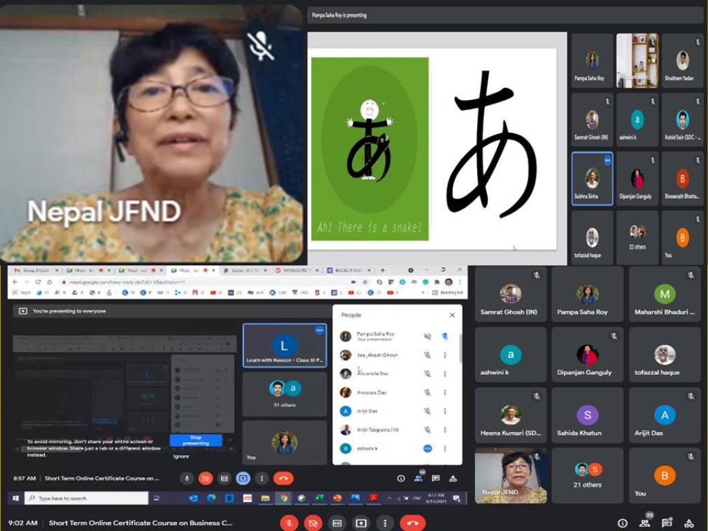Image resolution: width=708 pixels, height=531 pixels.
Task: Open the Reading list in bookmarks bar
Action: 447,292
